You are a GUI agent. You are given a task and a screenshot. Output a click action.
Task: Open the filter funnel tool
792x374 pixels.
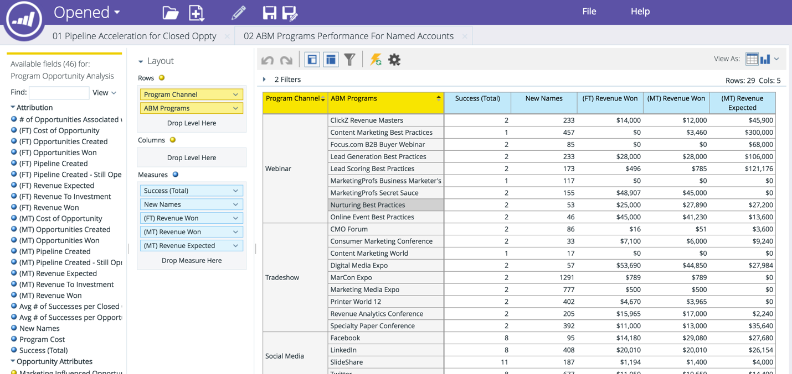(x=349, y=60)
